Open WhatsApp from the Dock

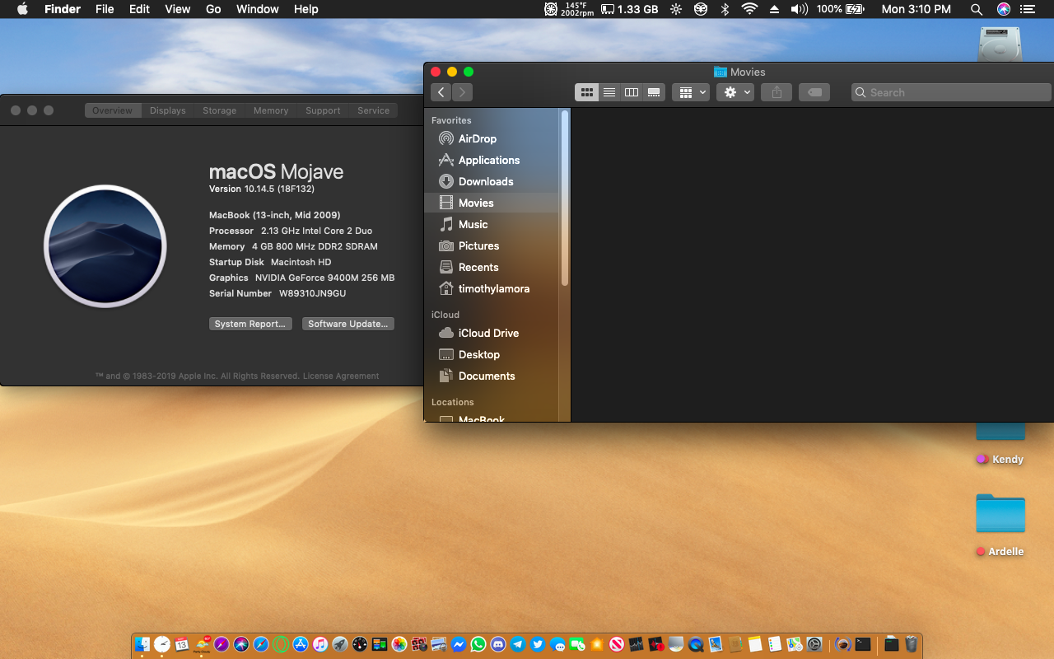478,644
